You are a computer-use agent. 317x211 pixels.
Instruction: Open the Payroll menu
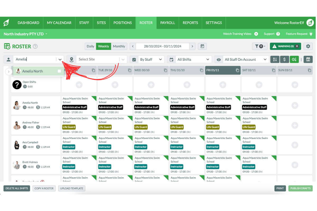167,23
